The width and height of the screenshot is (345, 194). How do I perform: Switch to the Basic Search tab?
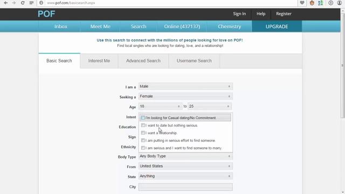(59, 61)
